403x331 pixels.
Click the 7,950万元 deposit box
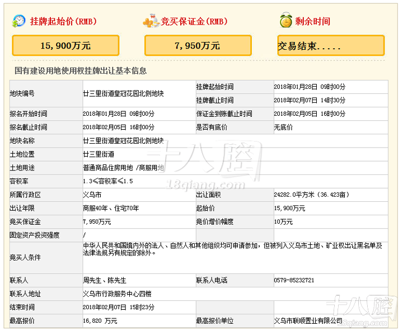click(198, 45)
